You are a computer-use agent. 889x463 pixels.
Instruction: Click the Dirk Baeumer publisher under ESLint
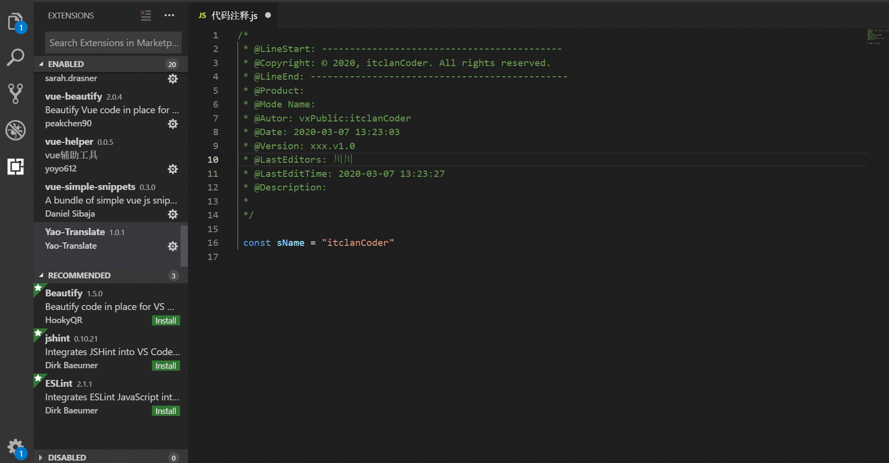pos(71,411)
